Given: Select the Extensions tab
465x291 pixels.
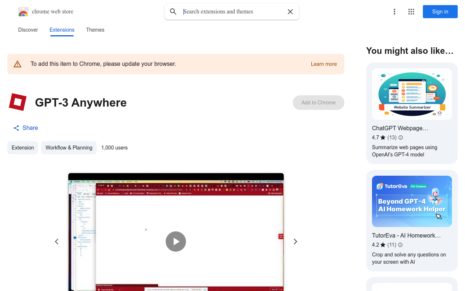Looking at the screenshot, I should click(x=62, y=30).
